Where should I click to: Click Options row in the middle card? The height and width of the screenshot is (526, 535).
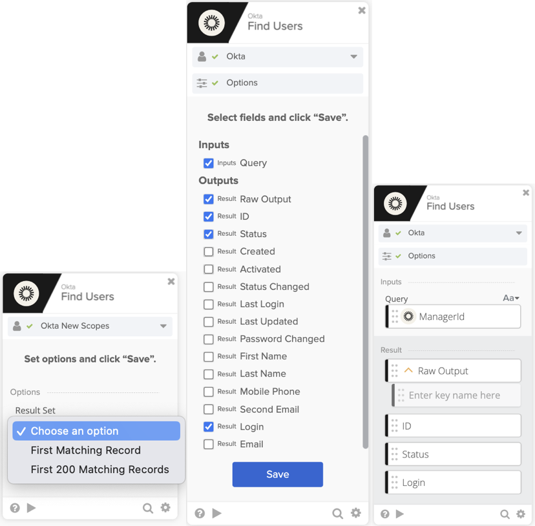(277, 83)
